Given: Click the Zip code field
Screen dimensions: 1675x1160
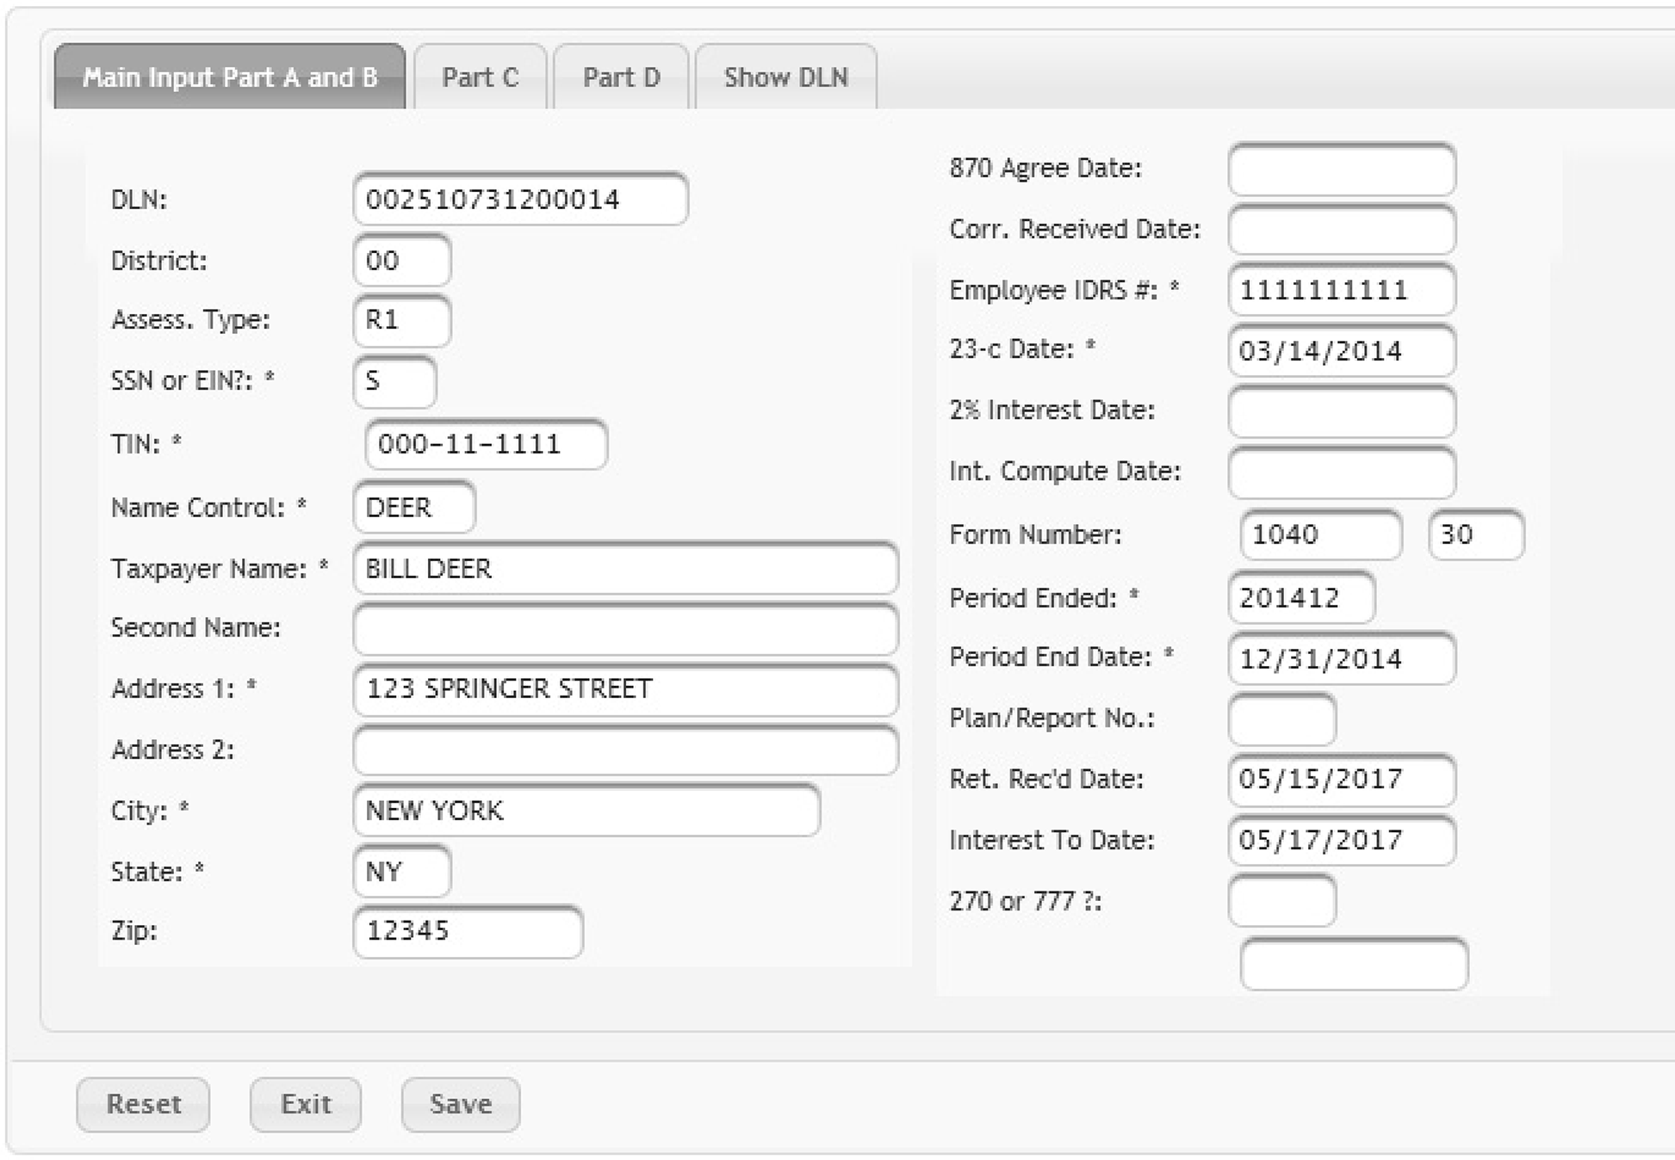Looking at the screenshot, I should point(467,932).
